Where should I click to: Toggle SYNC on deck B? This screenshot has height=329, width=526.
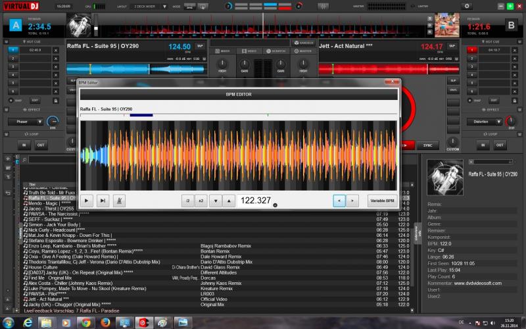coord(428,145)
